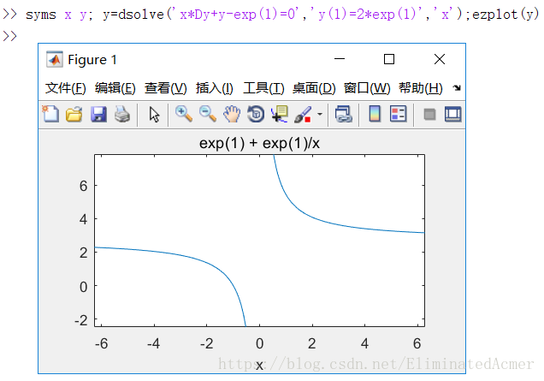Open the 桌面(D) menu
The height and width of the screenshot is (381, 544).
coord(314,88)
